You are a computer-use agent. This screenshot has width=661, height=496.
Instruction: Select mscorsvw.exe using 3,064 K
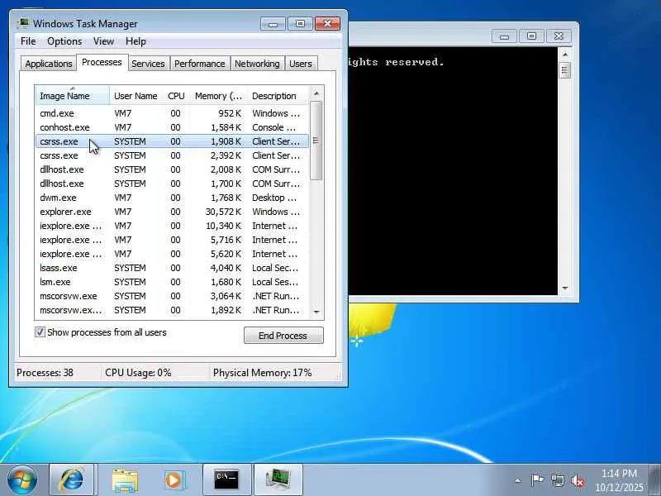point(172,296)
